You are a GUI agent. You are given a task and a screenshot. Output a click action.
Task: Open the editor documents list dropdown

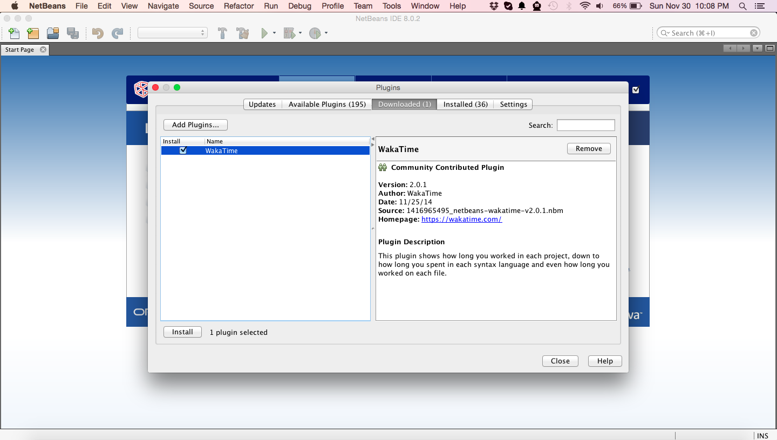click(x=757, y=48)
